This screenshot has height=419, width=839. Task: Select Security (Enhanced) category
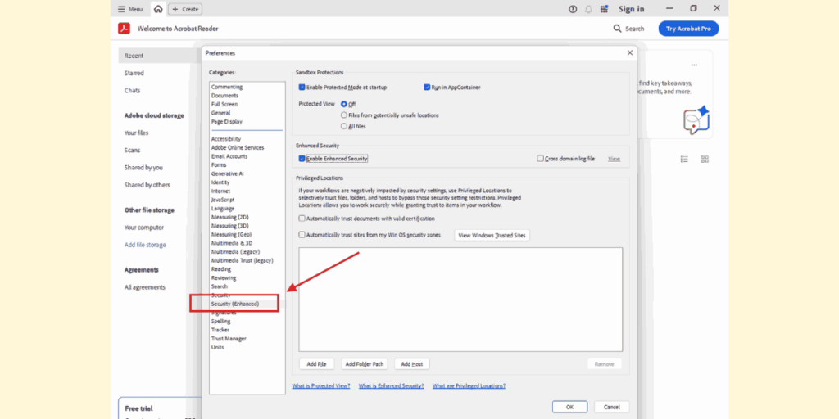coord(235,304)
